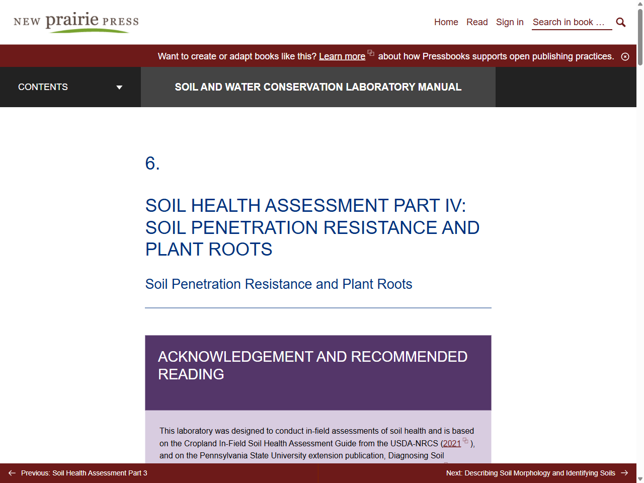Select Read in the navigation menu

(x=477, y=22)
